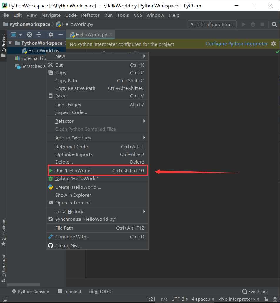This screenshot has width=280, height=303.
Task: Click the lock icon in the status bar
Action: [266, 299]
